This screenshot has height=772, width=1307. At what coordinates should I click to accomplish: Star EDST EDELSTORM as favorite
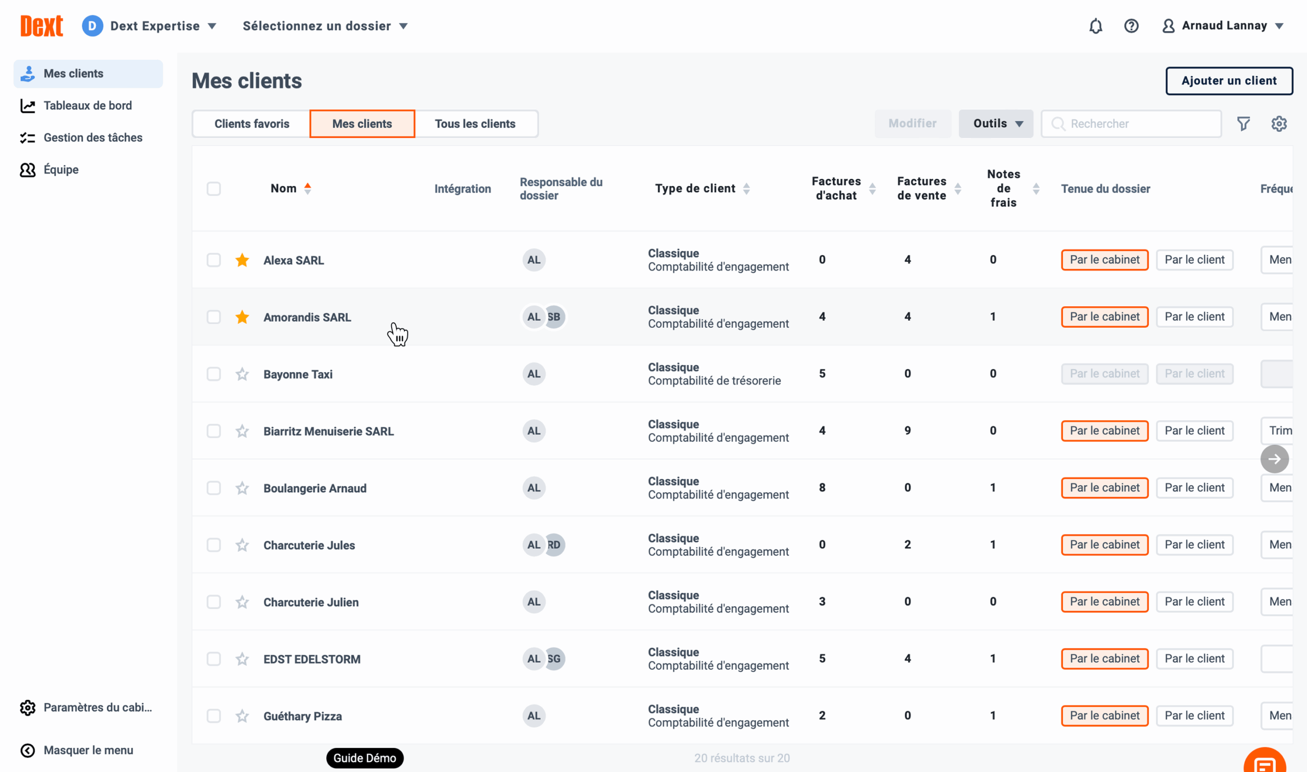tap(243, 659)
